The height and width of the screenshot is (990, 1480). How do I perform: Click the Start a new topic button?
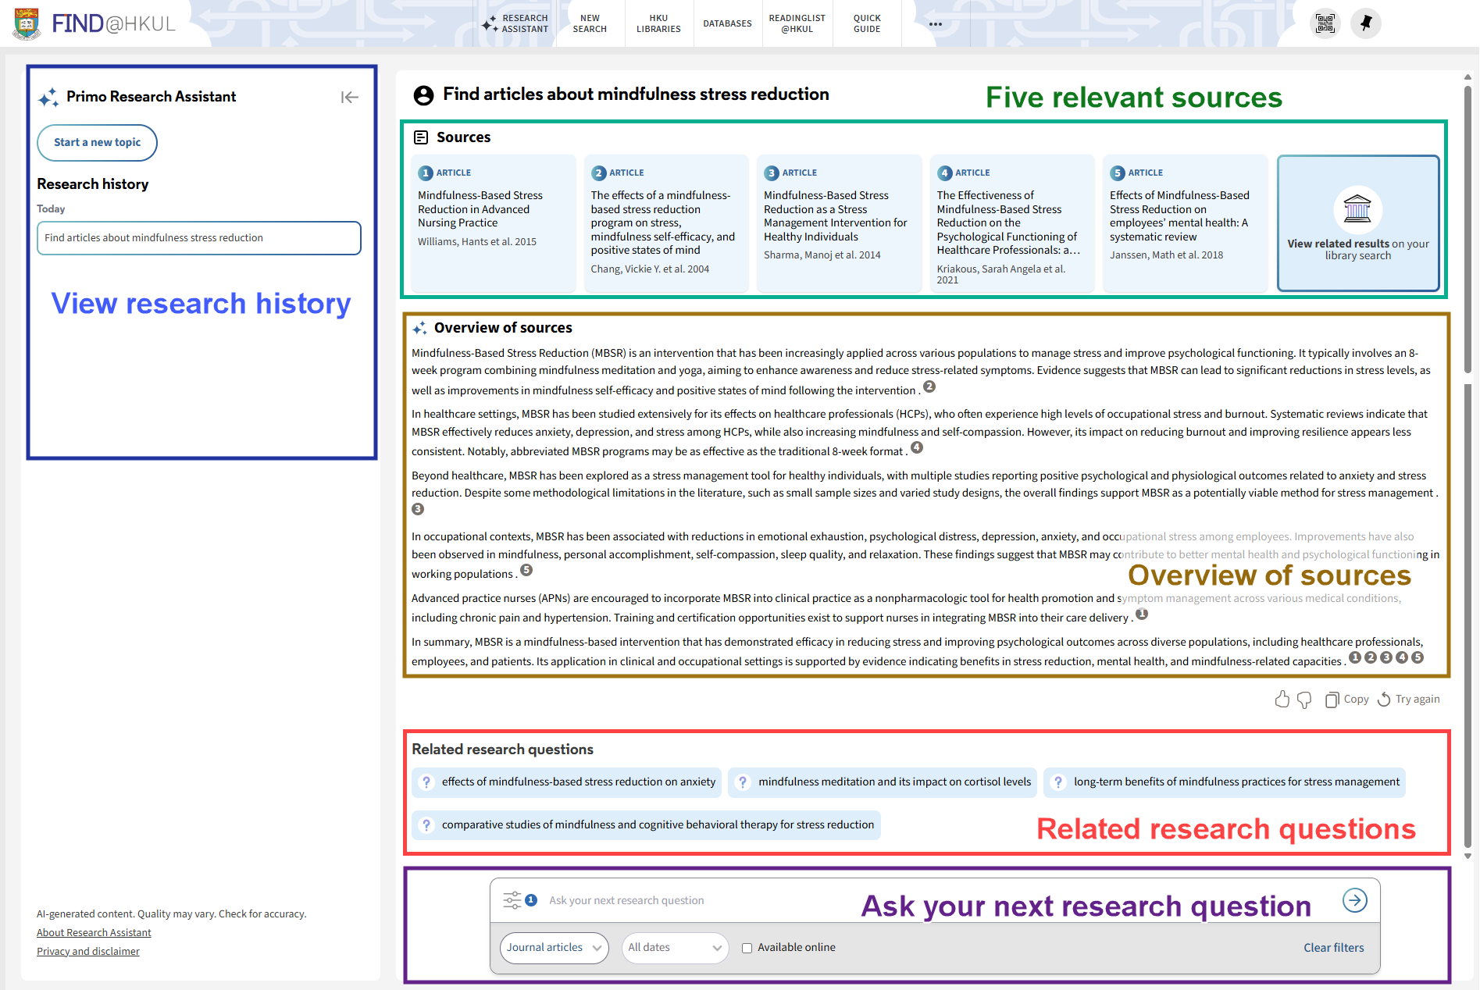(97, 143)
